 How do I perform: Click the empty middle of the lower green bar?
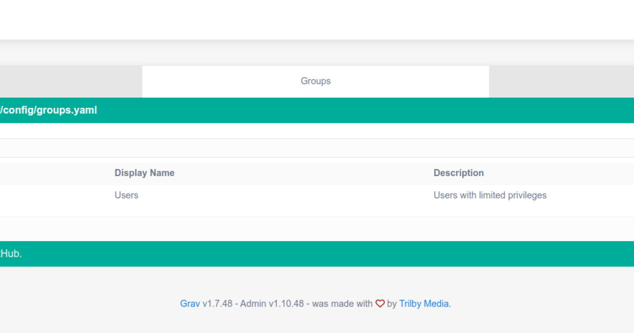(317, 254)
